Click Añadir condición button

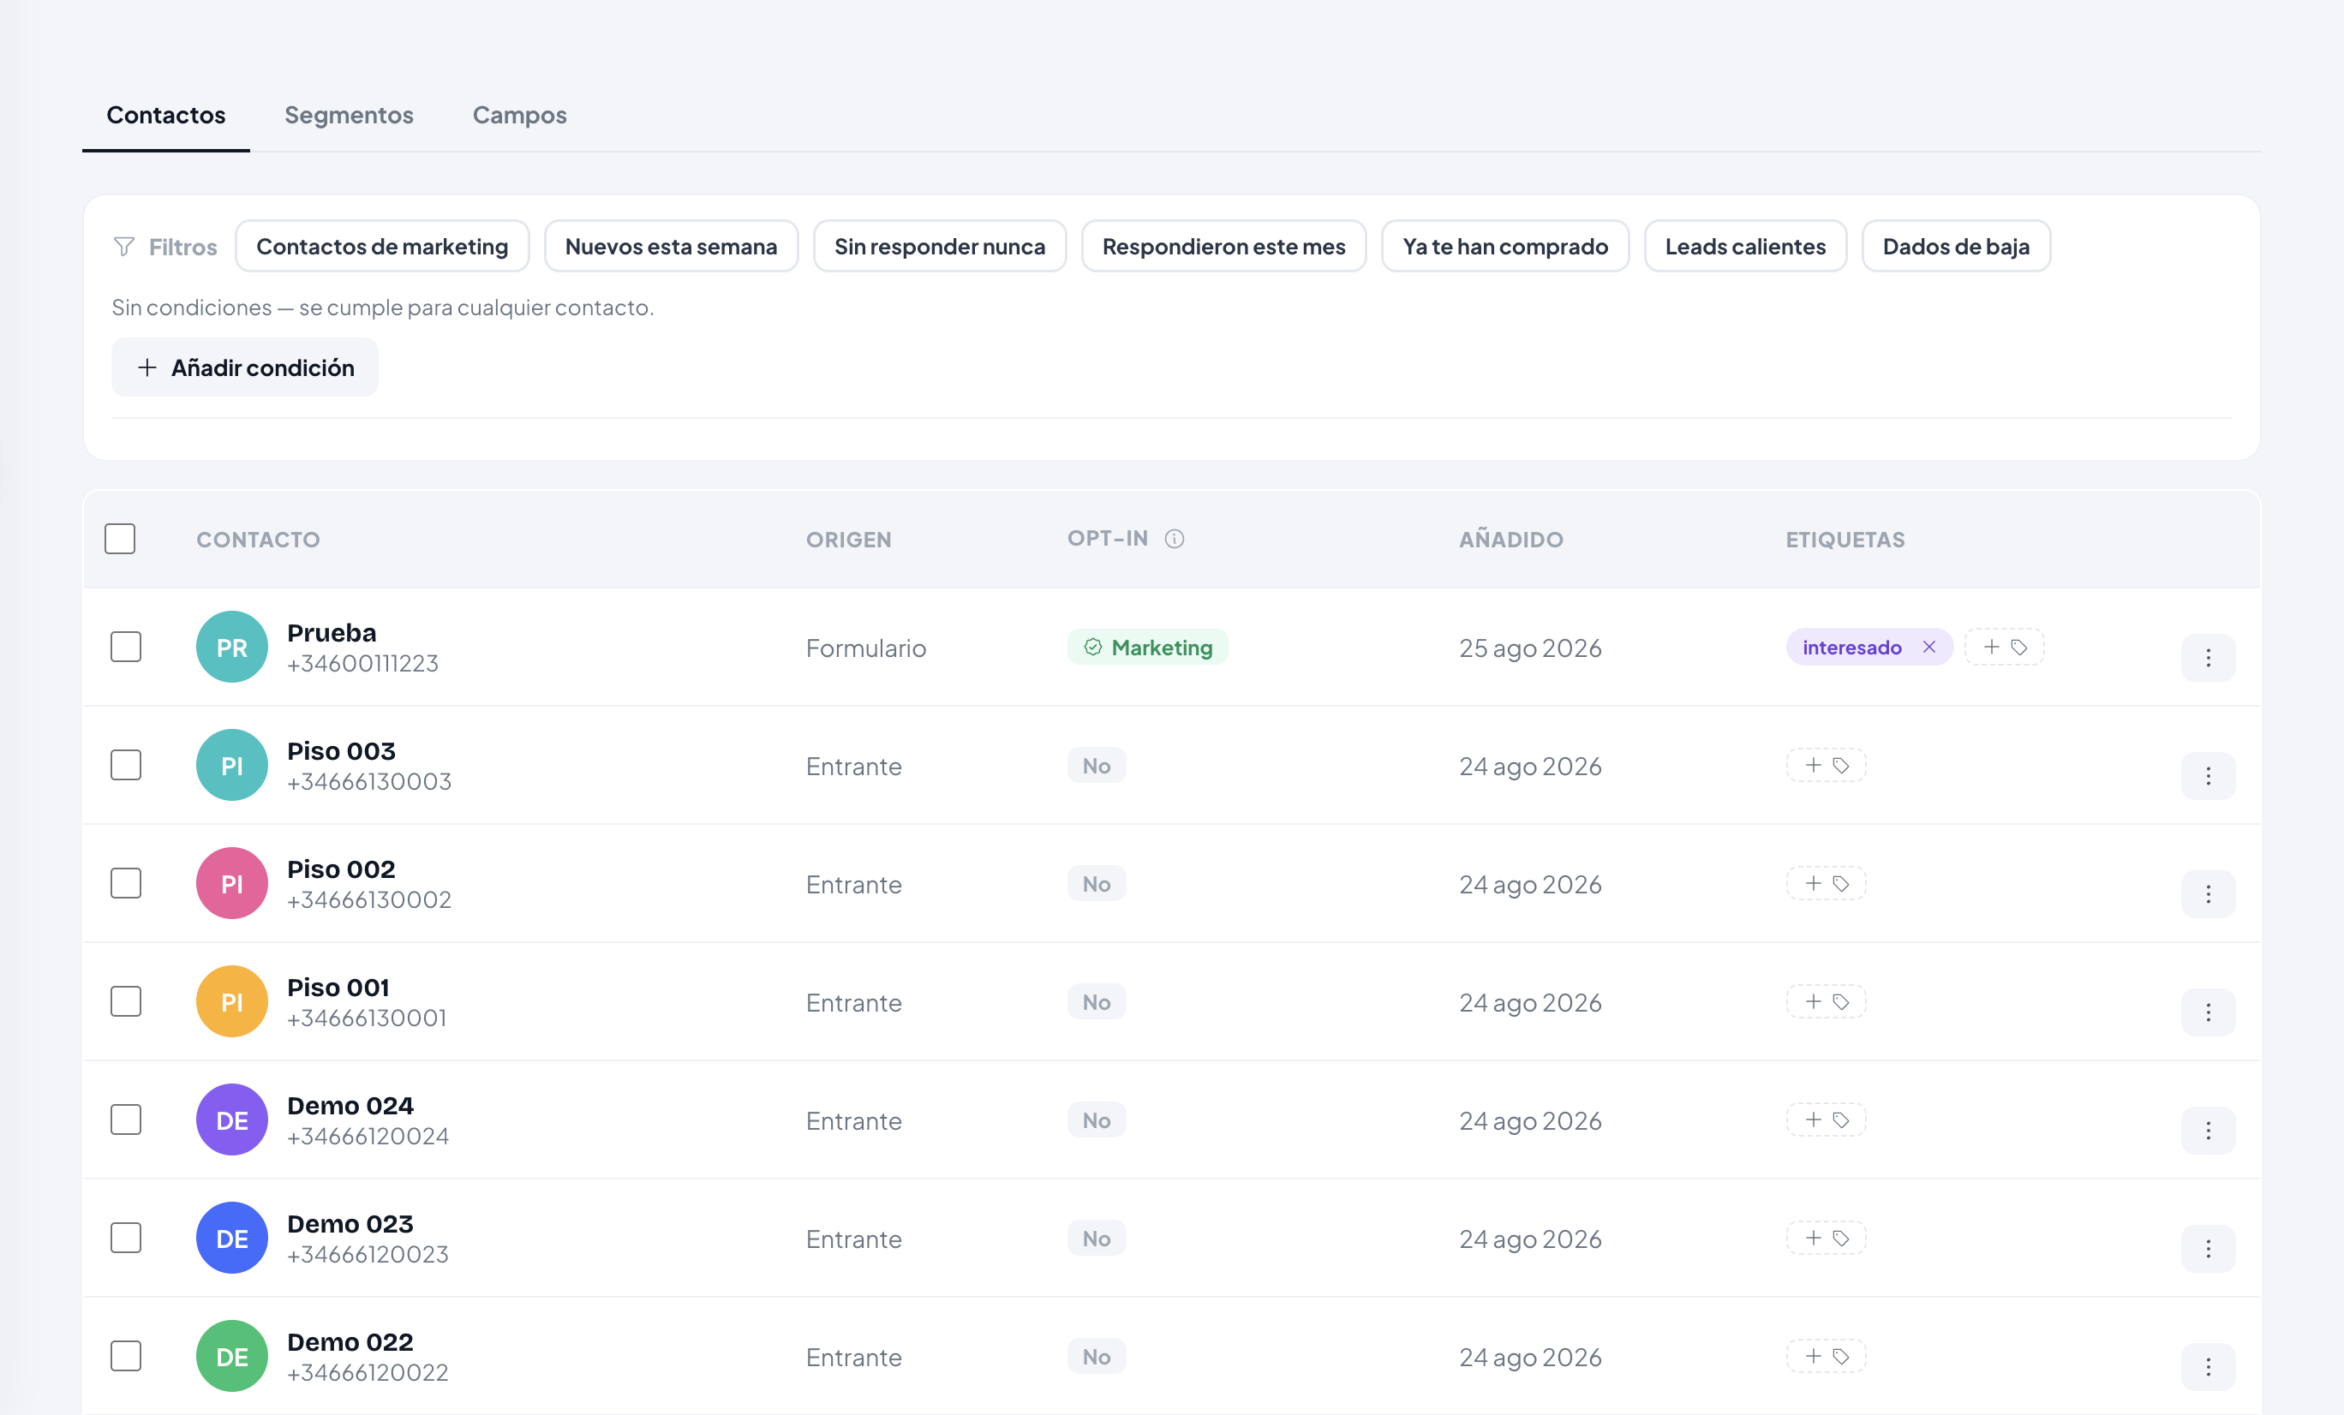click(x=245, y=367)
